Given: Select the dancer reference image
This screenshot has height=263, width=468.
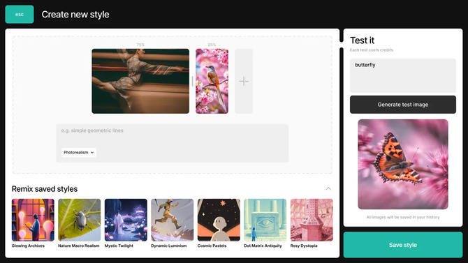Looking at the screenshot, I should click(x=140, y=81).
